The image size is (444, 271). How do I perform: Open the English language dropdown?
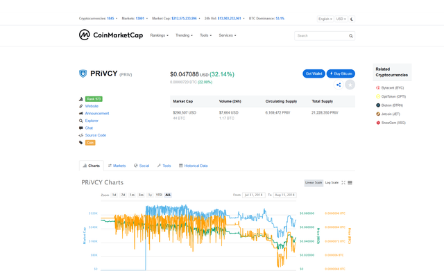325,19
